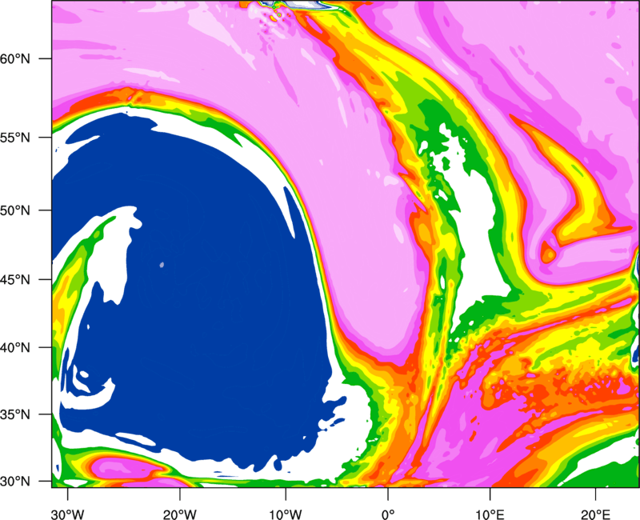The height and width of the screenshot is (520, 640).
Task: Click the 20°W longitude label
Action: 180,514
